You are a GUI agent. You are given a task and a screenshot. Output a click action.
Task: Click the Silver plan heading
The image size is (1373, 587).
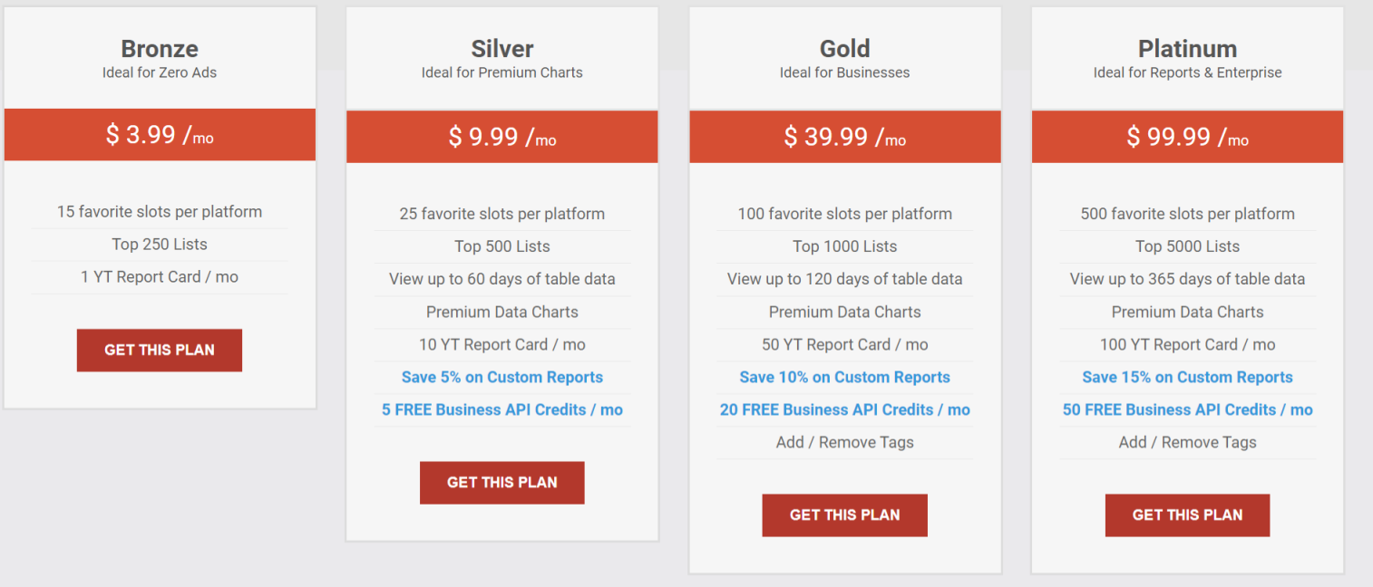click(501, 49)
